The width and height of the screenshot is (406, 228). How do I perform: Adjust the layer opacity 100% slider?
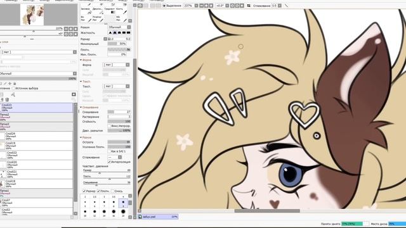pos(38,79)
